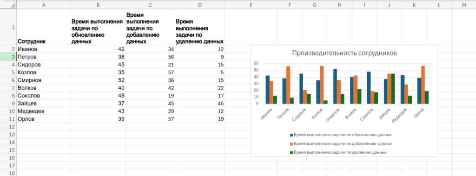The height and width of the screenshot is (176, 476).
Task: Select column C header
Action: point(150,5)
